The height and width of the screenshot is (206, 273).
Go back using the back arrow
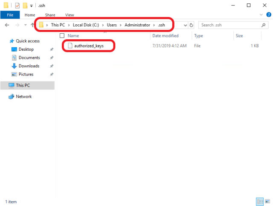pos(7,25)
